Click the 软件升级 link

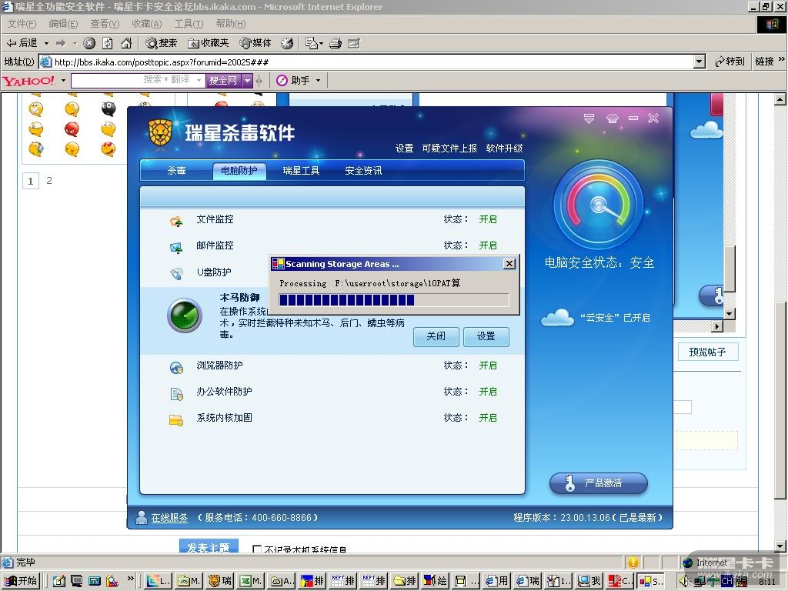click(x=504, y=149)
